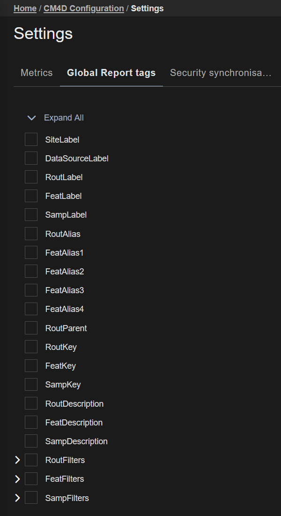Expand the FeatFilters tree node
Screen dimensions: 281x516
pyautogui.click(x=17, y=479)
